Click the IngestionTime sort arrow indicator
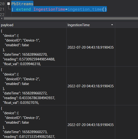The width and height of the screenshot is (138, 139). tap(112, 25)
